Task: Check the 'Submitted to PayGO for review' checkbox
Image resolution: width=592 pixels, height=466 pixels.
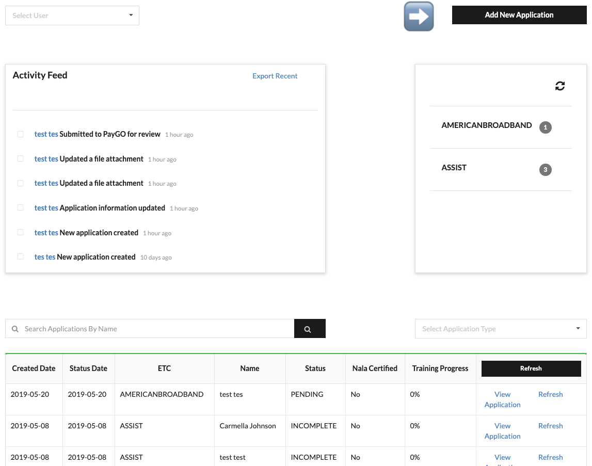Action: pos(21,134)
